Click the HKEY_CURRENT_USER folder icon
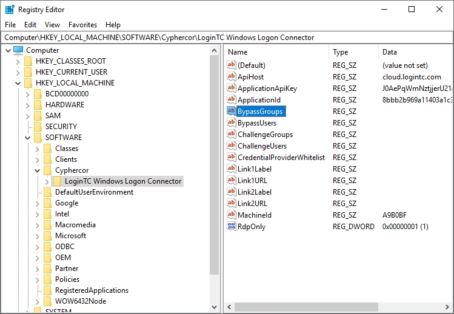Screen dimensions: 454x314 (x=28, y=72)
